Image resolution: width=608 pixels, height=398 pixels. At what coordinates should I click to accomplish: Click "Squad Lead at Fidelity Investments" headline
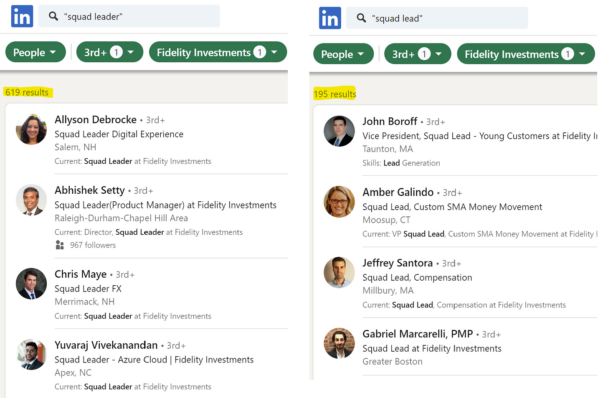432,348
